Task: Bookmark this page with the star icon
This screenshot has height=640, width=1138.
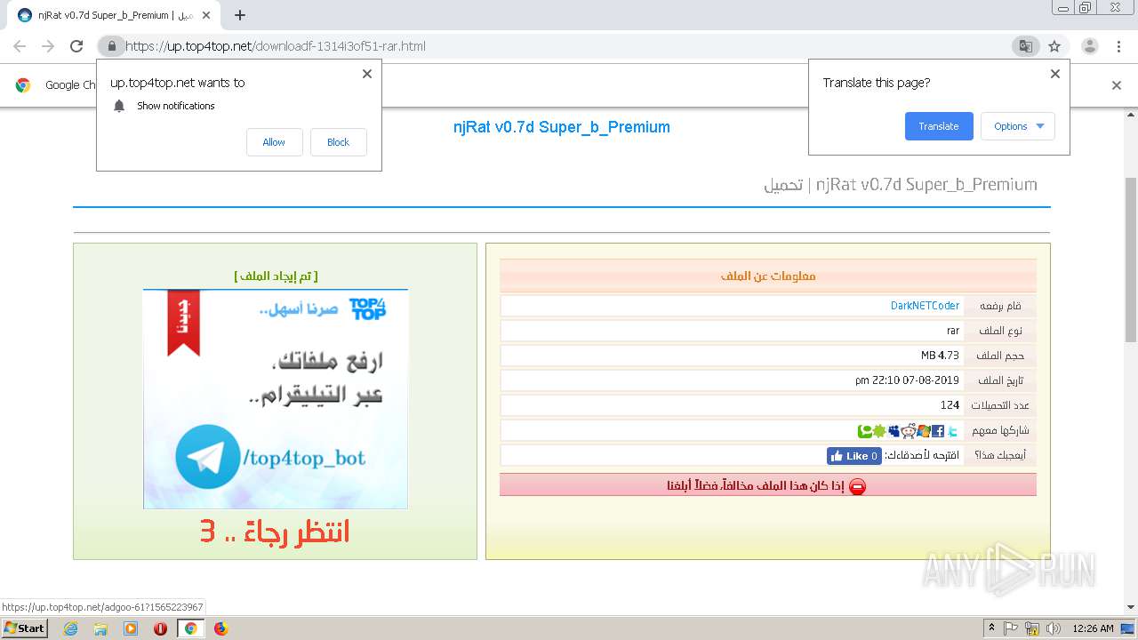Action: (1054, 46)
